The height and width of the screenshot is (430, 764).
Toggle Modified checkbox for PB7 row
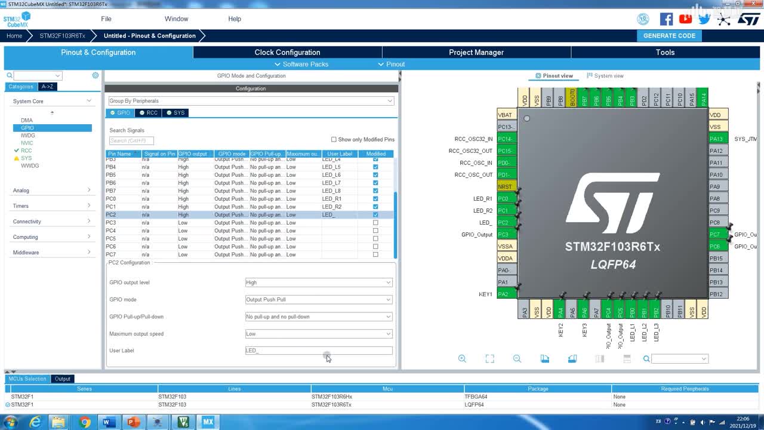point(375,191)
